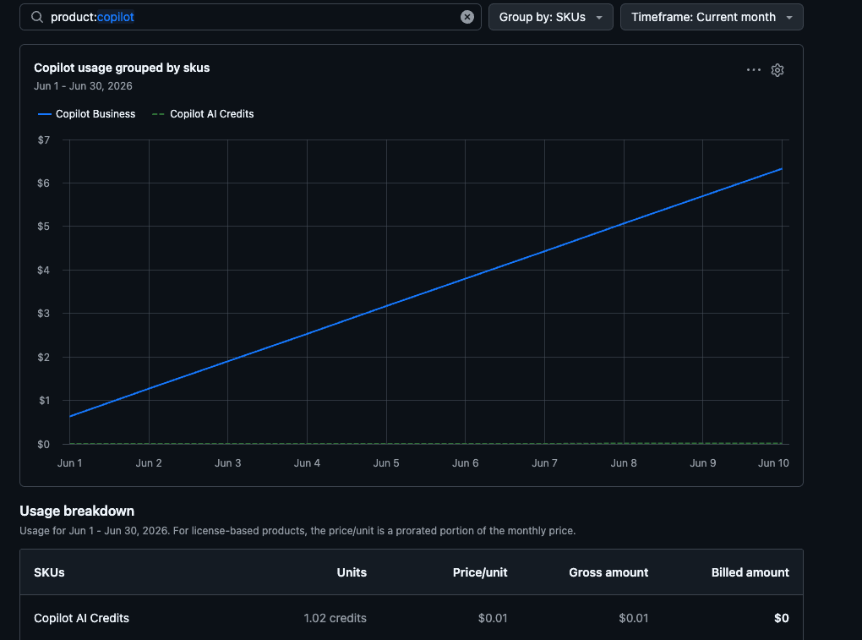This screenshot has height=640, width=862.
Task: Select the Copilot AI Credits table row name
Action: (x=81, y=618)
